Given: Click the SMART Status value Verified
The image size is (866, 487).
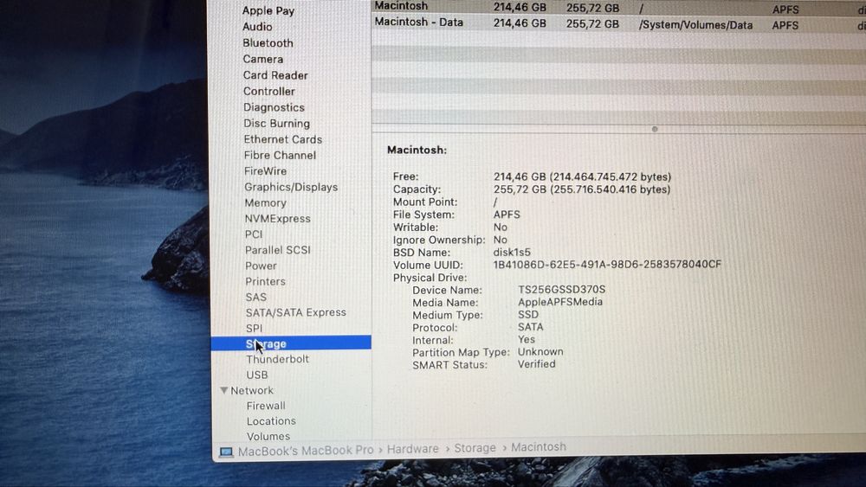Looking at the screenshot, I should [536, 364].
